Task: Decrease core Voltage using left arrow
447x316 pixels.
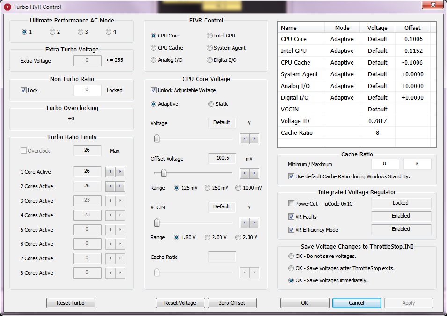Action: click(x=244, y=139)
